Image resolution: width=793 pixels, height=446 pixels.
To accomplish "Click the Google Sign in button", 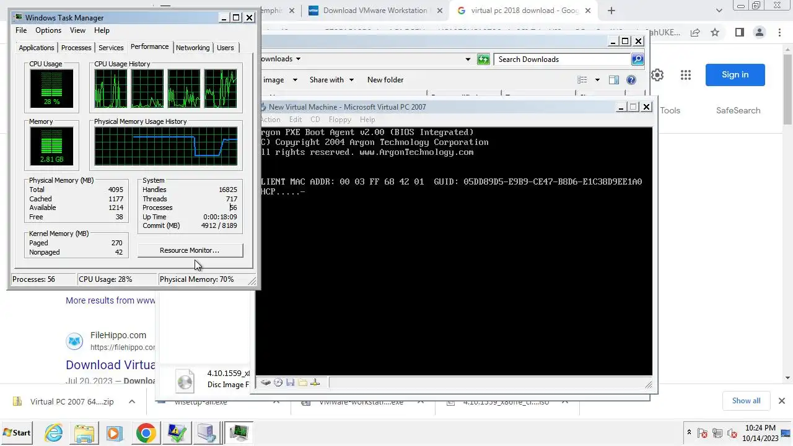I will pos(735,75).
